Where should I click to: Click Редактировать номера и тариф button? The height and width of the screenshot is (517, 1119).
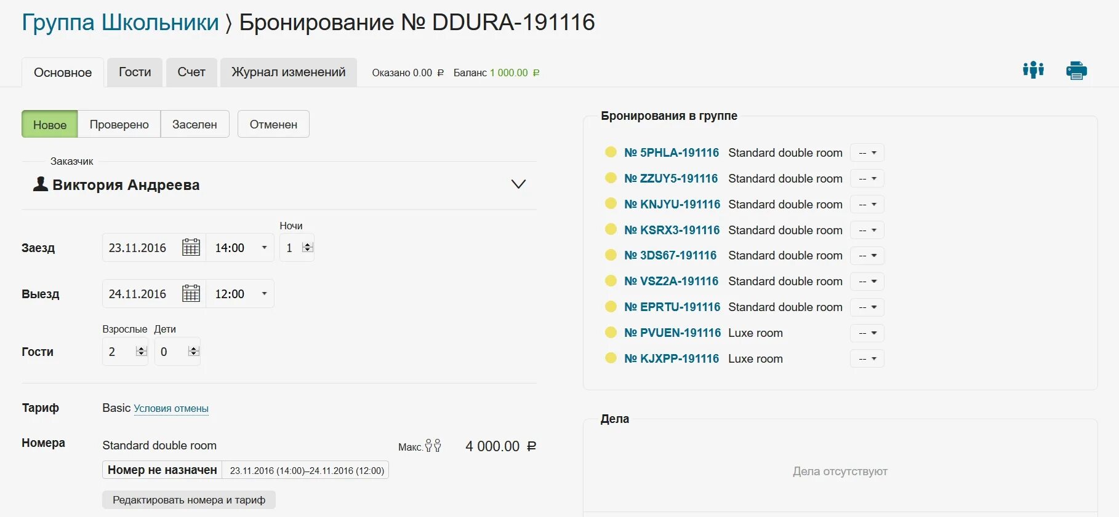(188, 500)
